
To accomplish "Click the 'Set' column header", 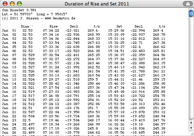I will [x=119, y=27].
